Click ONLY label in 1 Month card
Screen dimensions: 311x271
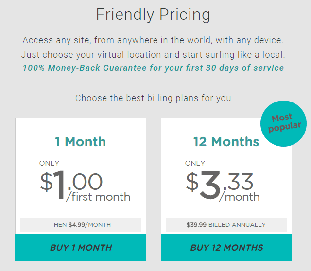(x=50, y=163)
